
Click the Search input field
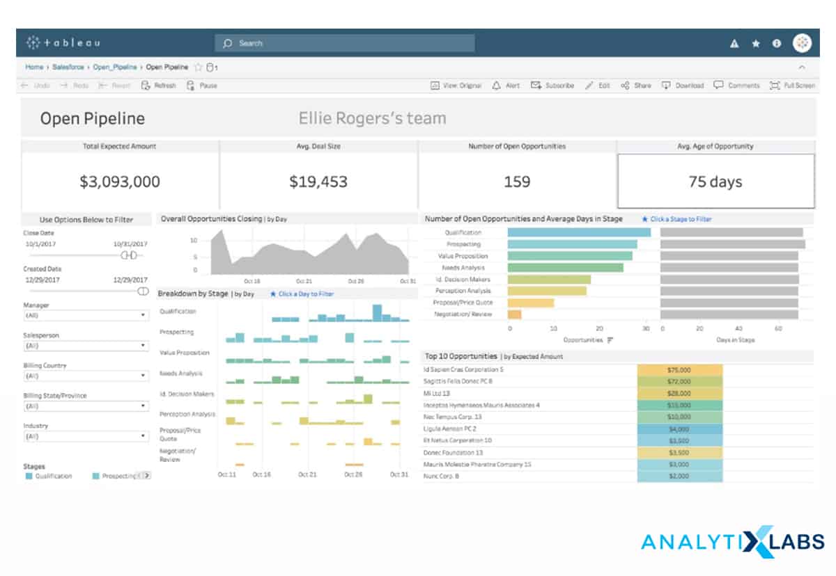pyautogui.click(x=345, y=43)
